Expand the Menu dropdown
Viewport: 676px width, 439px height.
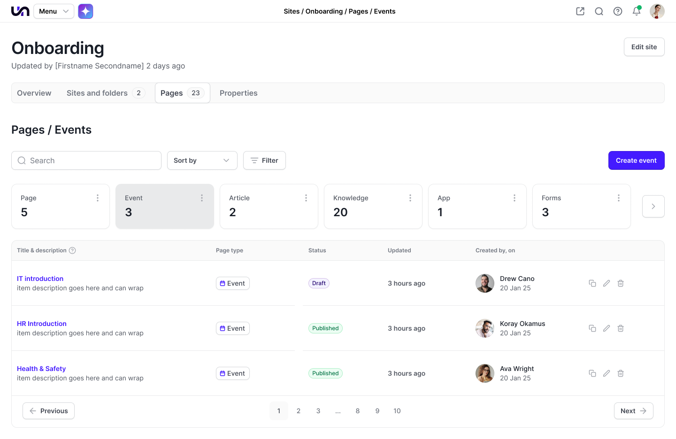tap(54, 11)
